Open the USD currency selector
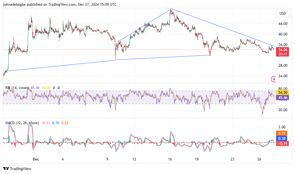 pos(283,13)
